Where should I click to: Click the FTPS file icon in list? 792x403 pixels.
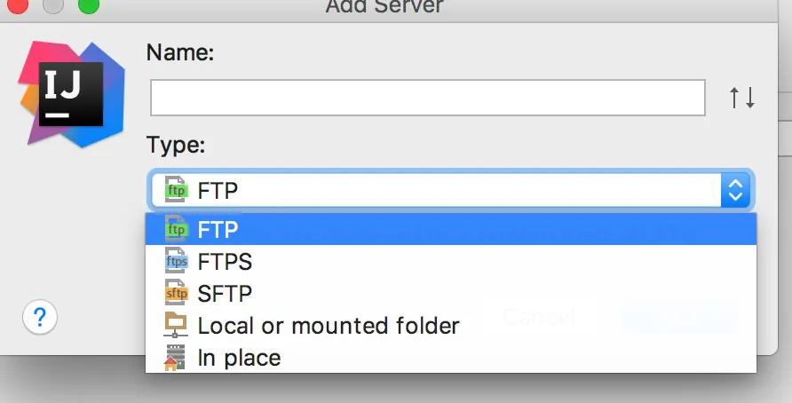coord(176,262)
